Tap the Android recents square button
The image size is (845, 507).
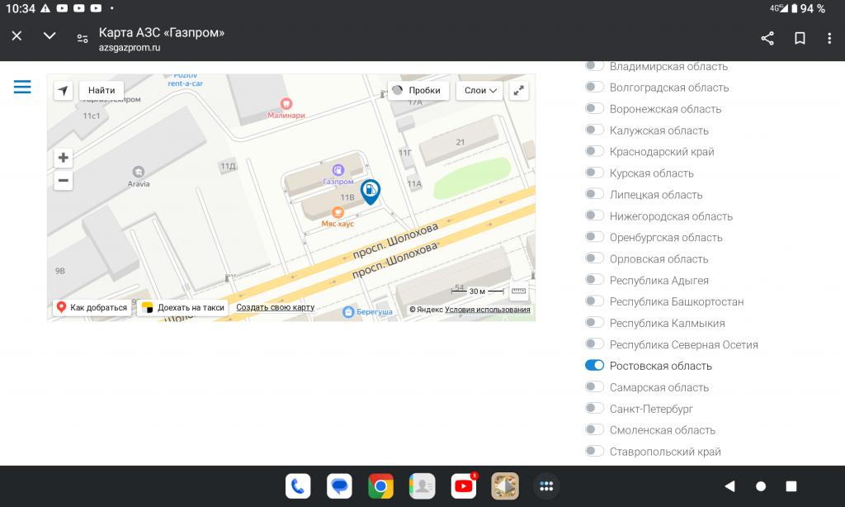point(791,486)
